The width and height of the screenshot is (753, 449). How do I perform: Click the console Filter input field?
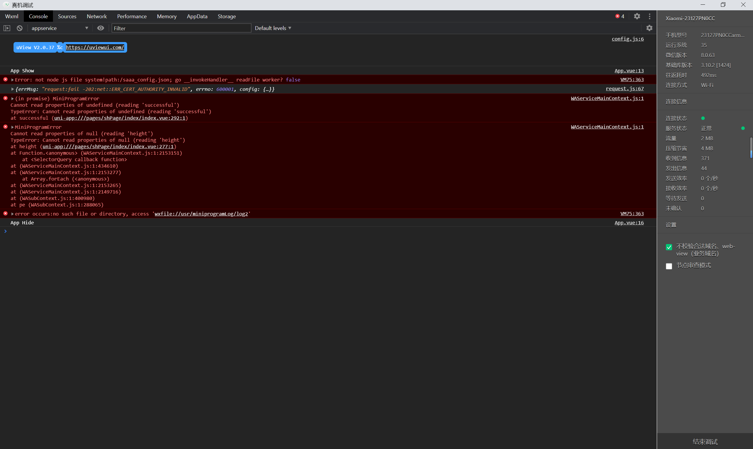(x=181, y=28)
